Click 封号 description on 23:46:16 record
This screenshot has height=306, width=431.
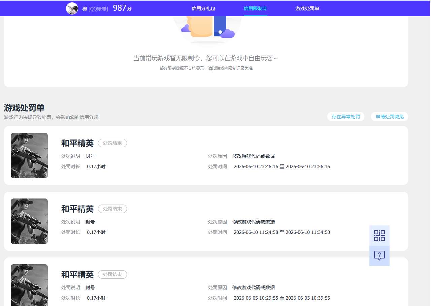[90, 156]
